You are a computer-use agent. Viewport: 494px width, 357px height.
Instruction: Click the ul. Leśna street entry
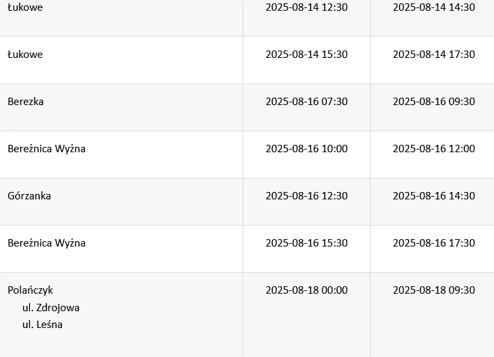(x=42, y=325)
